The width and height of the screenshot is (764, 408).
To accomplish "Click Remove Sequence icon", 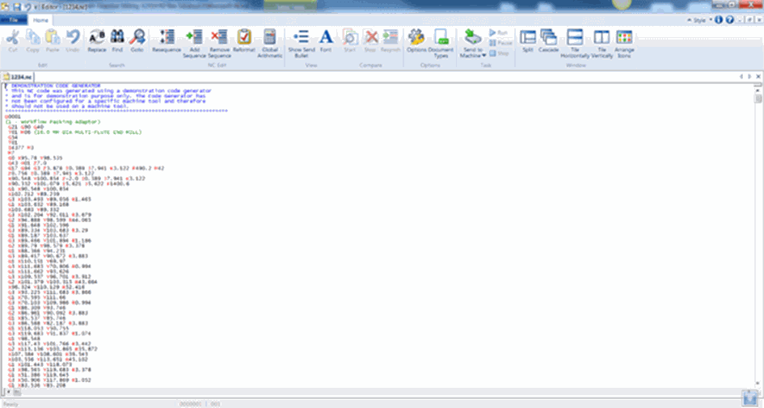I will (x=219, y=37).
